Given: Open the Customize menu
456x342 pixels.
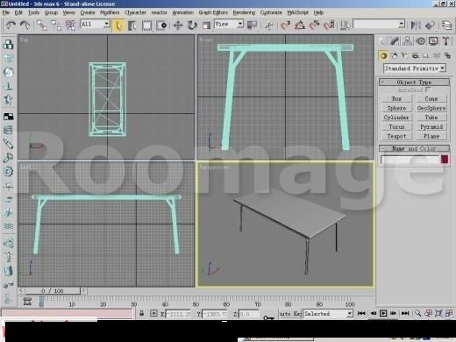Looking at the screenshot, I should coord(271,12).
